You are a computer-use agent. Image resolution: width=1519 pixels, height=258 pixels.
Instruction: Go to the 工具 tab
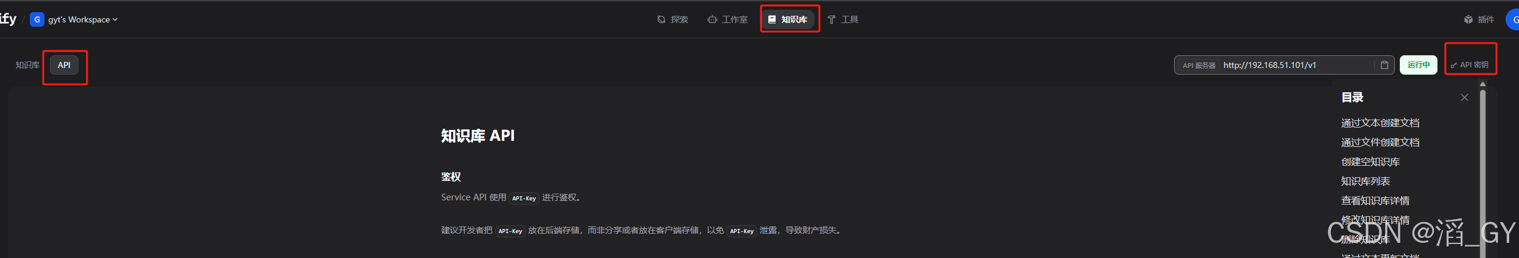[x=843, y=19]
